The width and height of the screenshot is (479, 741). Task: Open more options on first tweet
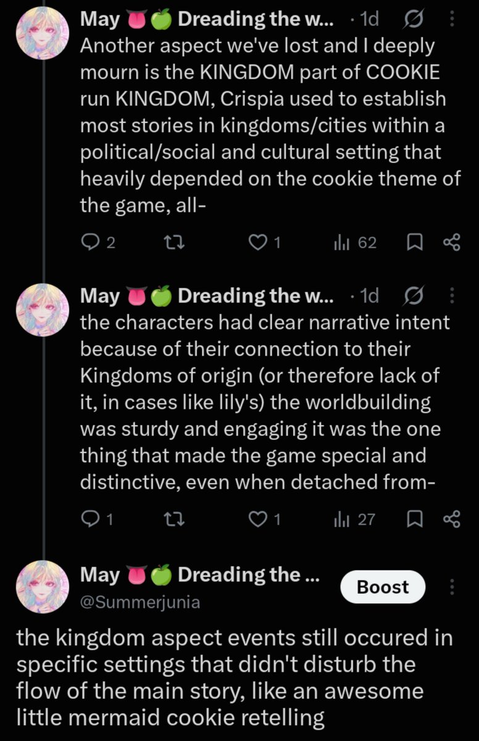coord(453,20)
